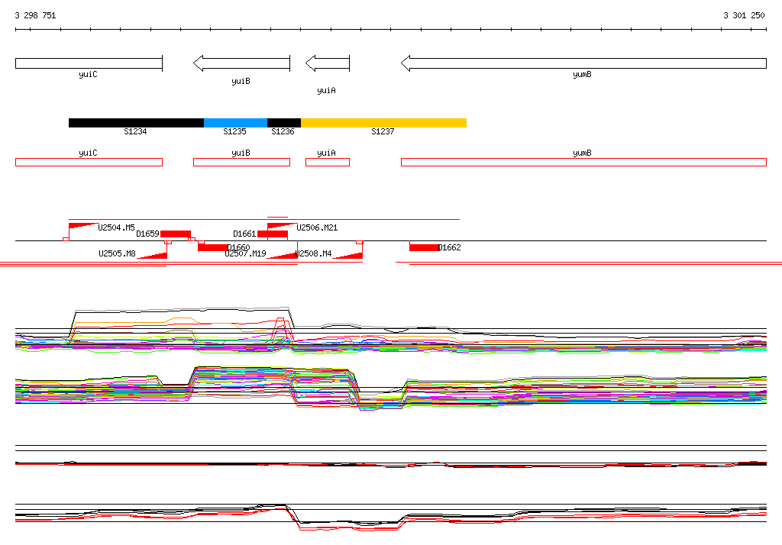
Task: Select the U2508.M4 red triangle marker
Action: tap(349, 255)
